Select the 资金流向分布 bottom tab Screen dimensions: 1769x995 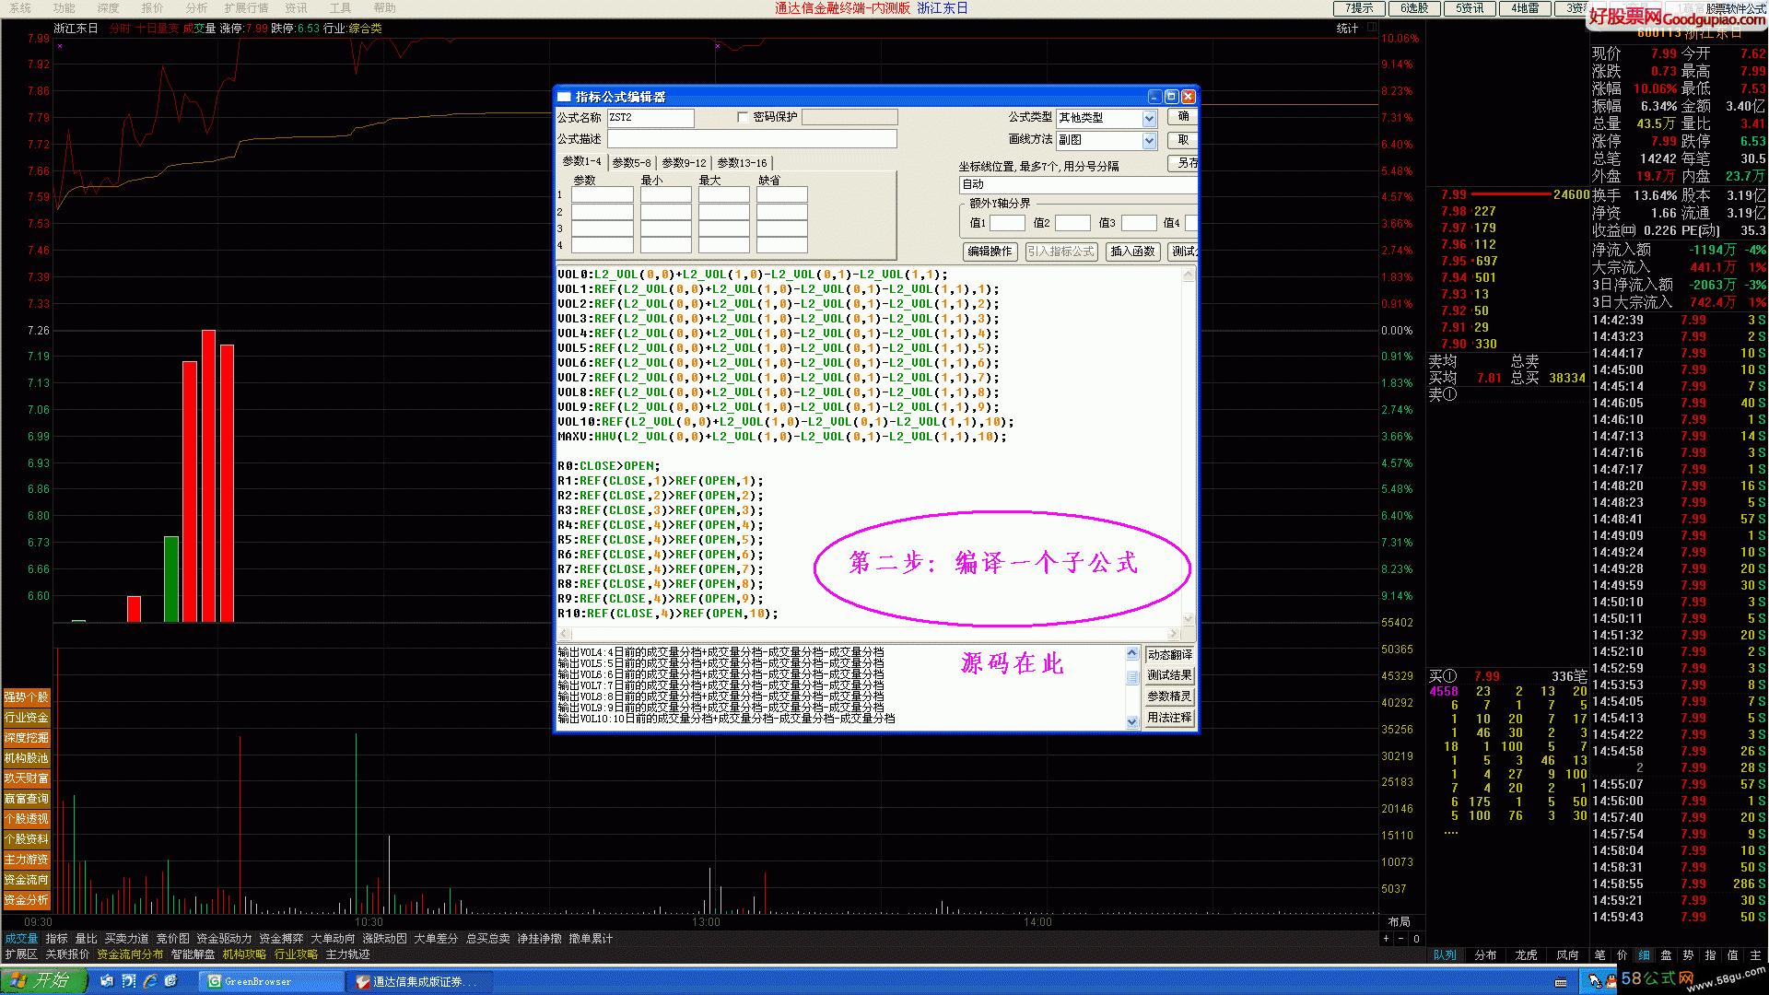click(x=130, y=954)
